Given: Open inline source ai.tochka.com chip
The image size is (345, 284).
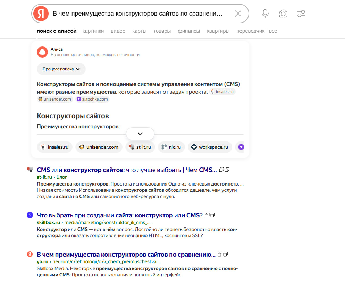Looking at the screenshot, I should [x=92, y=99].
